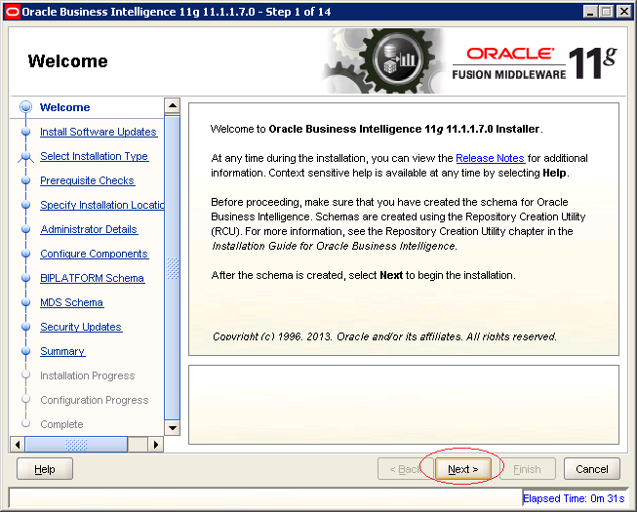The width and height of the screenshot is (637, 512).
Task: Click the Welcome step bullet icon
Action: tap(25, 106)
